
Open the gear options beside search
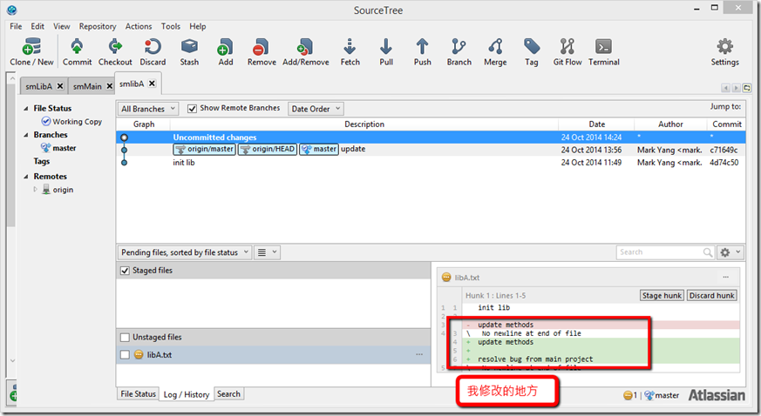tap(730, 252)
